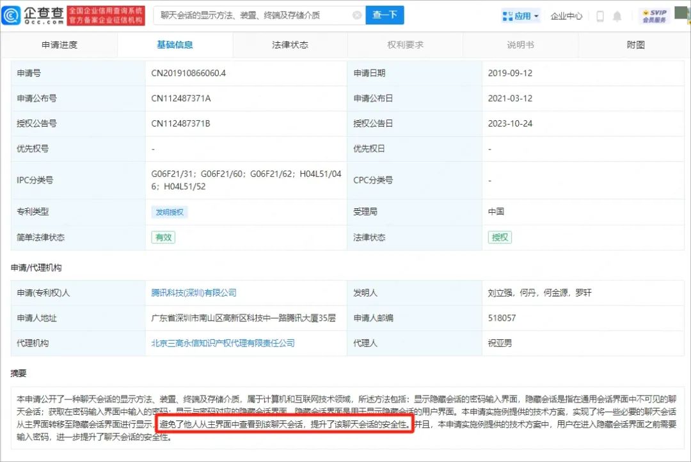Click the IPC classification codes value
The height and width of the screenshot is (462, 691).
click(246, 180)
